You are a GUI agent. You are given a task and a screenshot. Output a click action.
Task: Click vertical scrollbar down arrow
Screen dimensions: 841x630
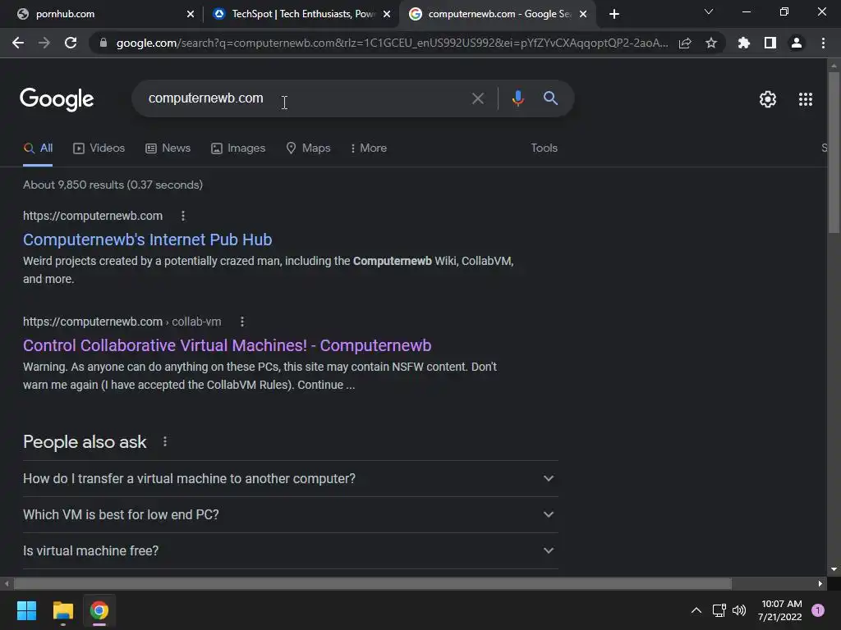[834, 569]
